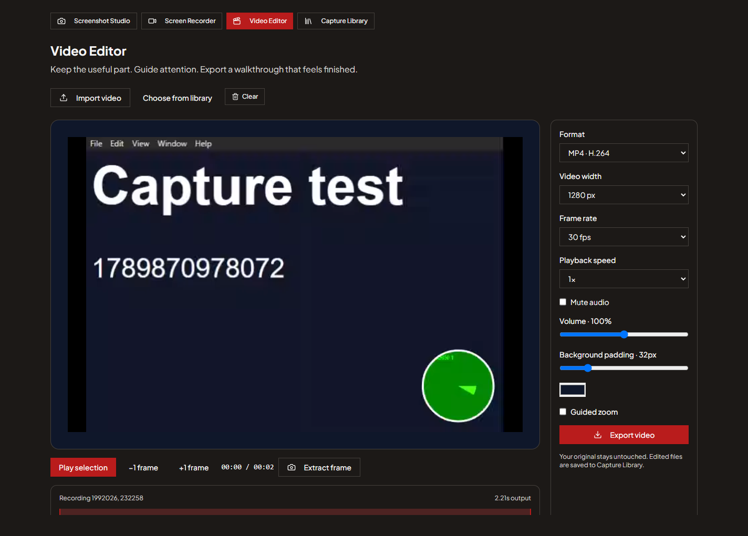Step back one frame
Image resolution: width=748 pixels, height=536 pixels.
click(x=143, y=467)
